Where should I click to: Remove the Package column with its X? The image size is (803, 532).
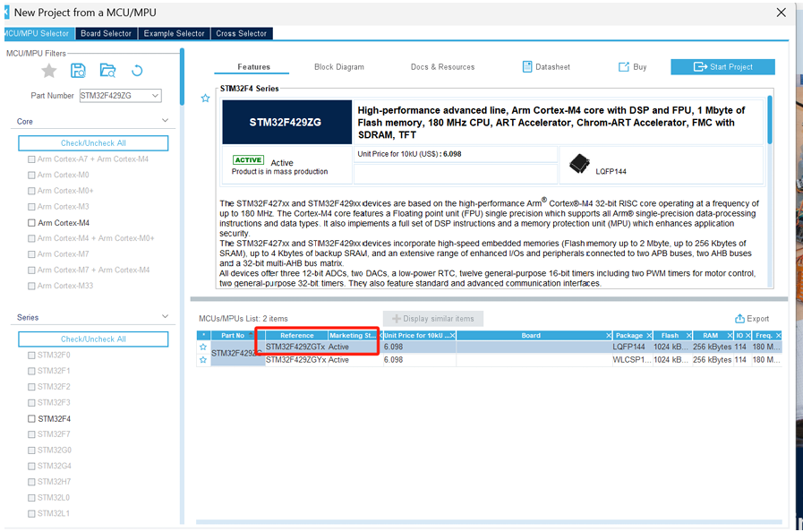[x=649, y=335]
